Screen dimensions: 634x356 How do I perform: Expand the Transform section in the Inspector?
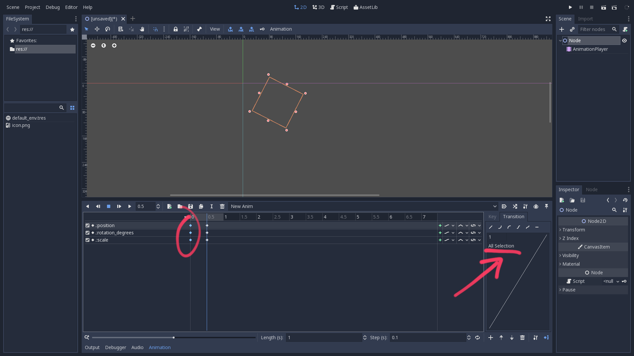pos(574,230)
